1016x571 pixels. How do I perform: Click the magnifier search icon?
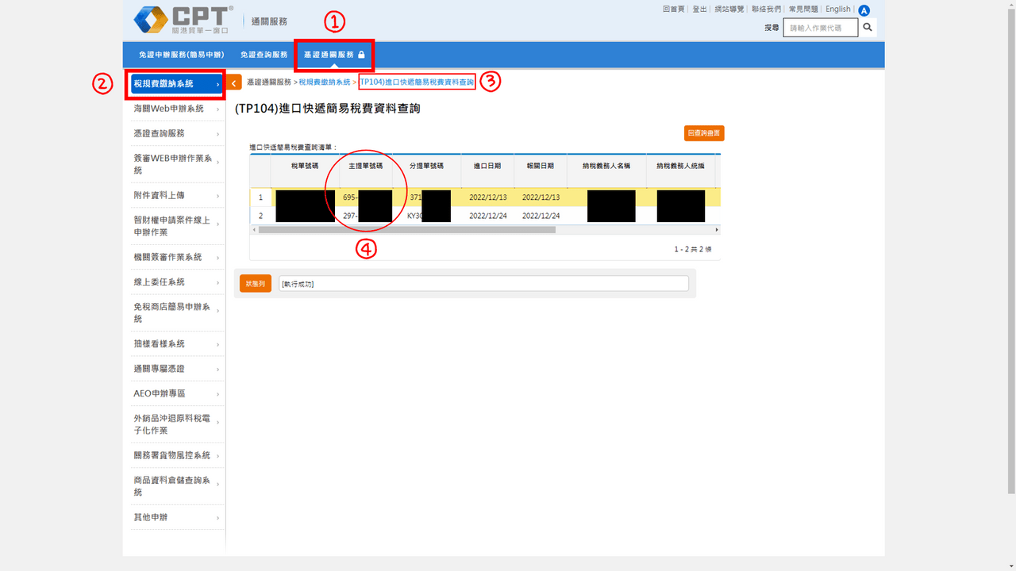coord(868,27)
